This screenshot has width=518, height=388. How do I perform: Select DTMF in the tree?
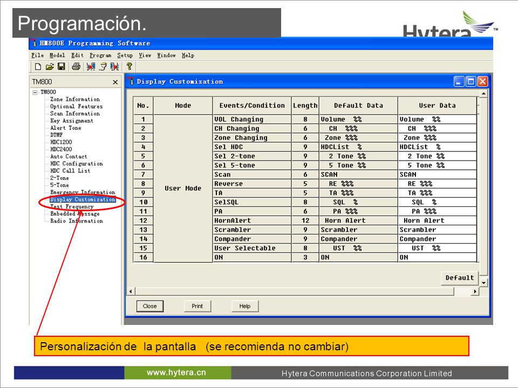point(57,135)
